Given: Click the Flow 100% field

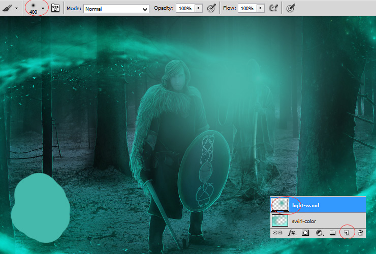Looking at the screenshot, I should point(247,9).
